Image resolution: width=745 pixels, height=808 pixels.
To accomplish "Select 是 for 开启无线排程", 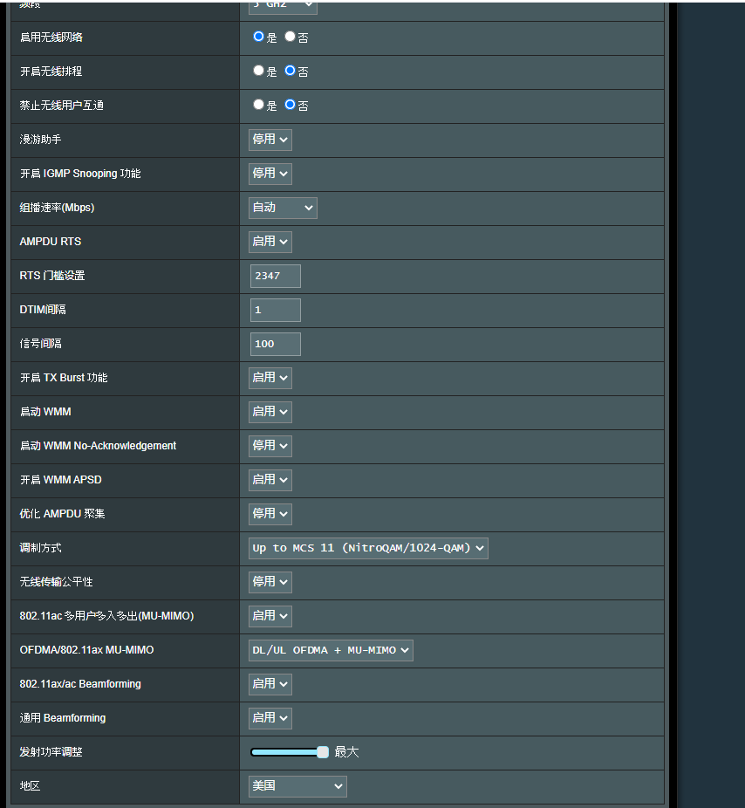I will click(x=258, y=71).
